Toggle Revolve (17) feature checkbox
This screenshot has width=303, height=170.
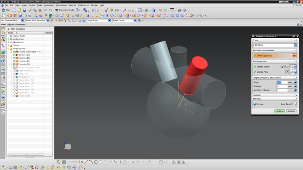[x=14, y=55]
